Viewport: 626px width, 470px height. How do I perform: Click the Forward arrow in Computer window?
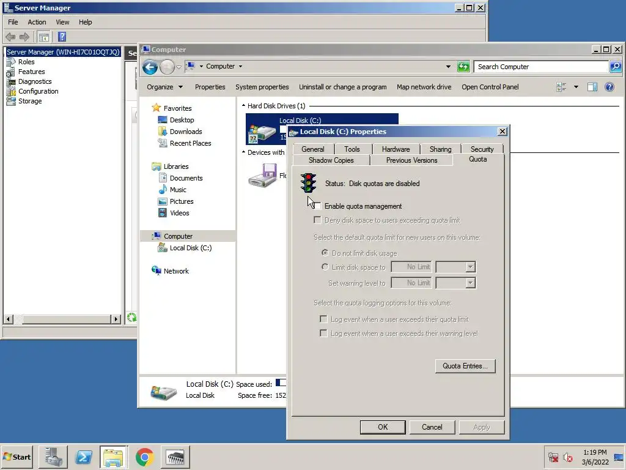click(167, 67)
